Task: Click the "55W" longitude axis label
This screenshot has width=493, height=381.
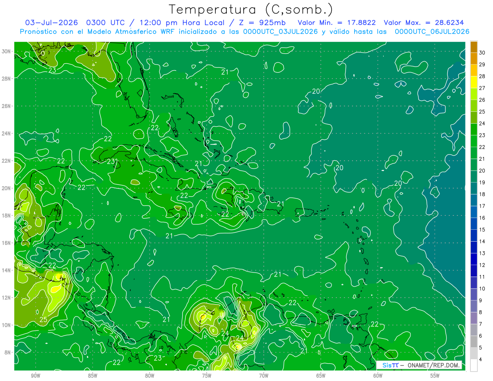Action: click(x=435, y=376)
